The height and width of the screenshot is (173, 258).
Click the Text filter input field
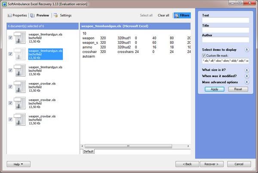225,20
